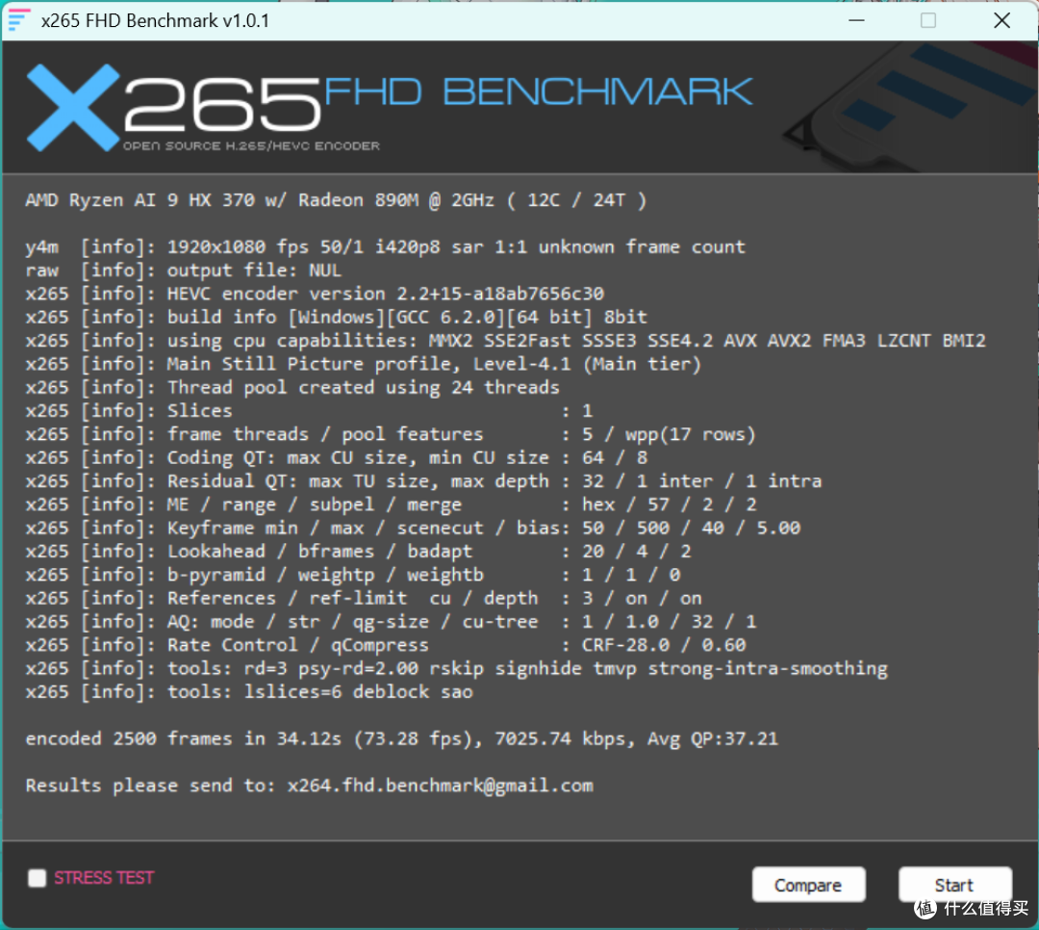Maximize the x265 FHD Benchmark window
The height and width of the screenshot is (930, 1039).
tap(928, 20)
